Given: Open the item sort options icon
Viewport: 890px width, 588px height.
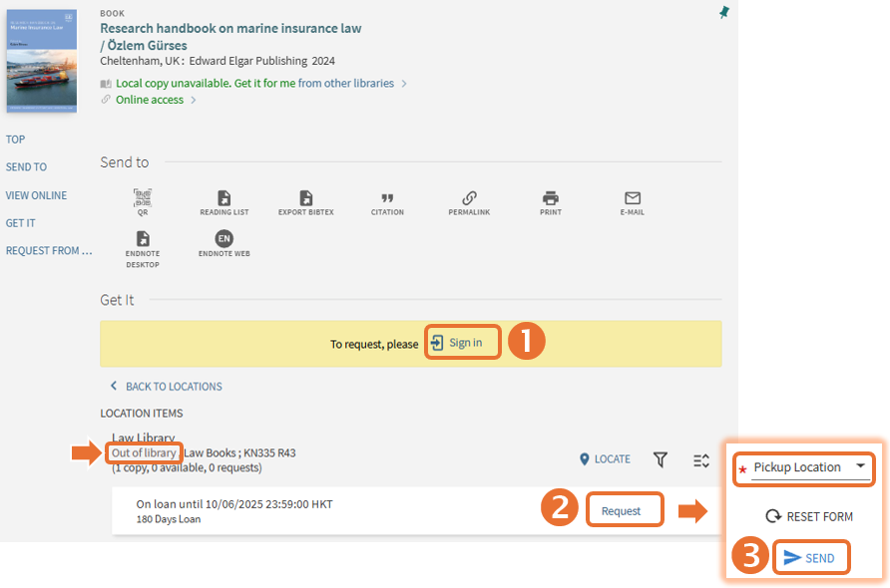Looking at the screenshot, I should 701,459.
